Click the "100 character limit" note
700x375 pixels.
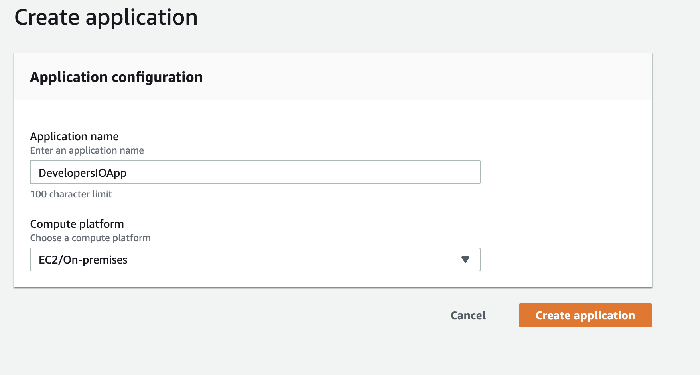pos(71,194)
